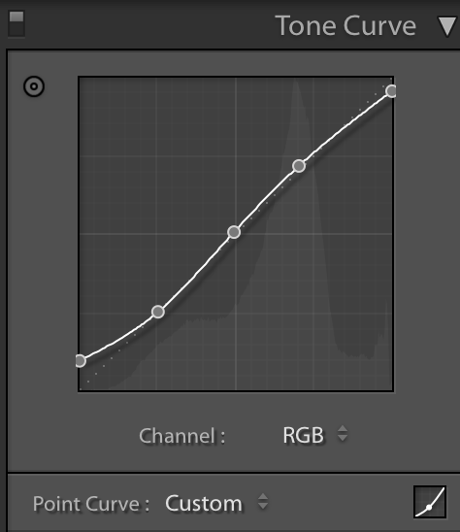The image size is (460, 532).
Task: Click the Tone Curve panel title
Action: coord(345,26)
